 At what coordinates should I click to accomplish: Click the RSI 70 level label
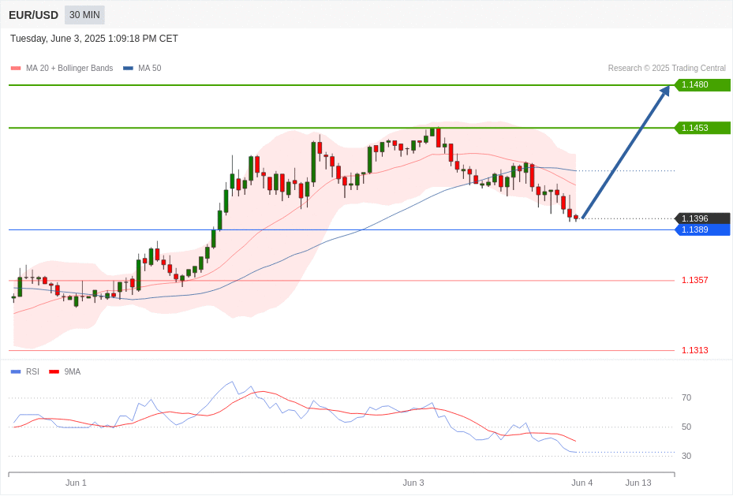[686, 398]
